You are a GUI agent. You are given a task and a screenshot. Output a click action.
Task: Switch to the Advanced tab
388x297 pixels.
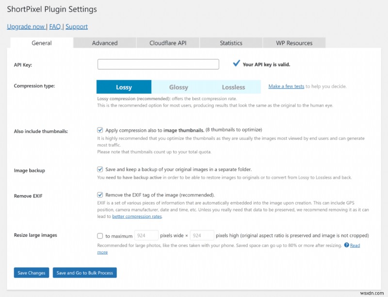click(105, 43)
